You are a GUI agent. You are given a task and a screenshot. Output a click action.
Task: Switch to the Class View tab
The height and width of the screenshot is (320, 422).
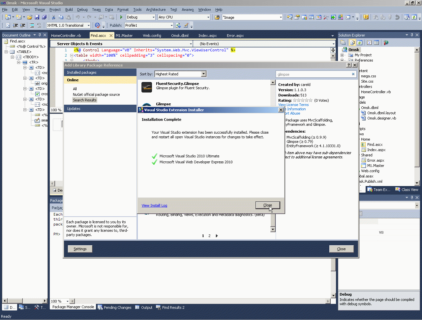(407, 190)
